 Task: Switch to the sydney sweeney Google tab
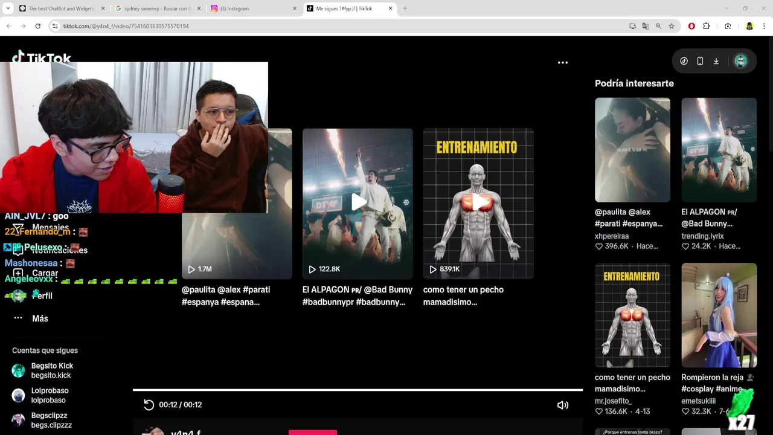[158, 8]
